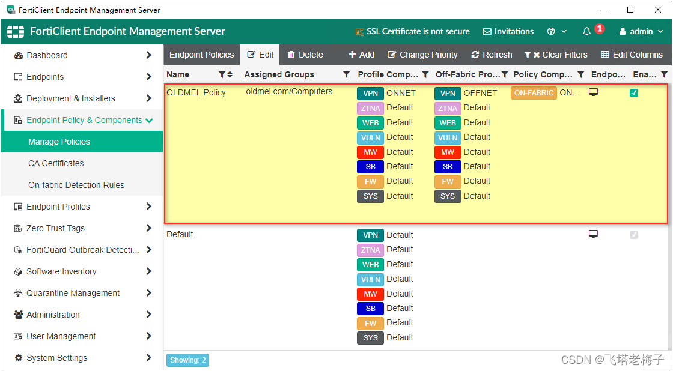Click the oldmei.com/Computers group cell
The width and height of the screenshot is (673, 371).
[289, 91]
